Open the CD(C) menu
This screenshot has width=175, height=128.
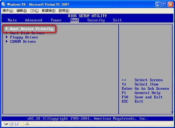(x=34, y=11)
